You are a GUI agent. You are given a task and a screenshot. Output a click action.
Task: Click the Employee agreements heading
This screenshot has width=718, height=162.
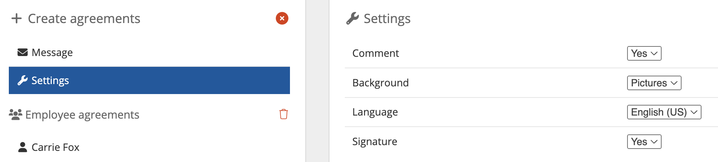point(82,114)
